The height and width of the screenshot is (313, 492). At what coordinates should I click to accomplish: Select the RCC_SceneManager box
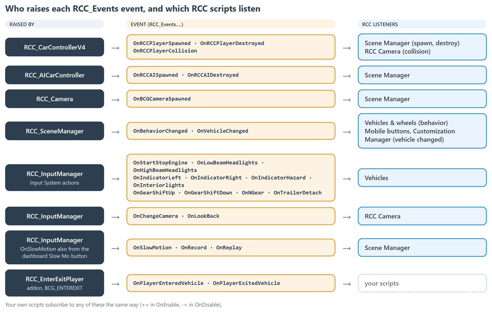pyautogui.click(x=55, y=131)
